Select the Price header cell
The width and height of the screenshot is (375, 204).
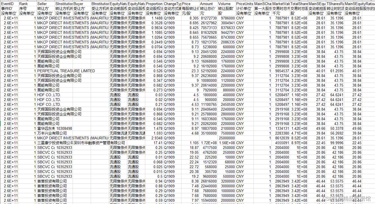click(190, 4)
